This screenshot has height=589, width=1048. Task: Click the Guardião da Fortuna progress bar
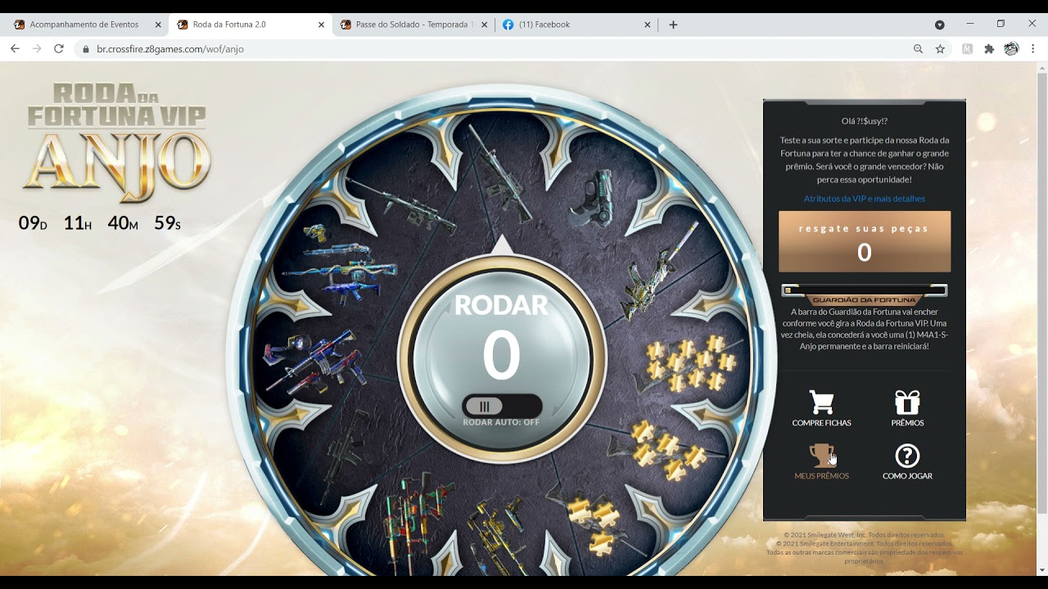[865, 290]
